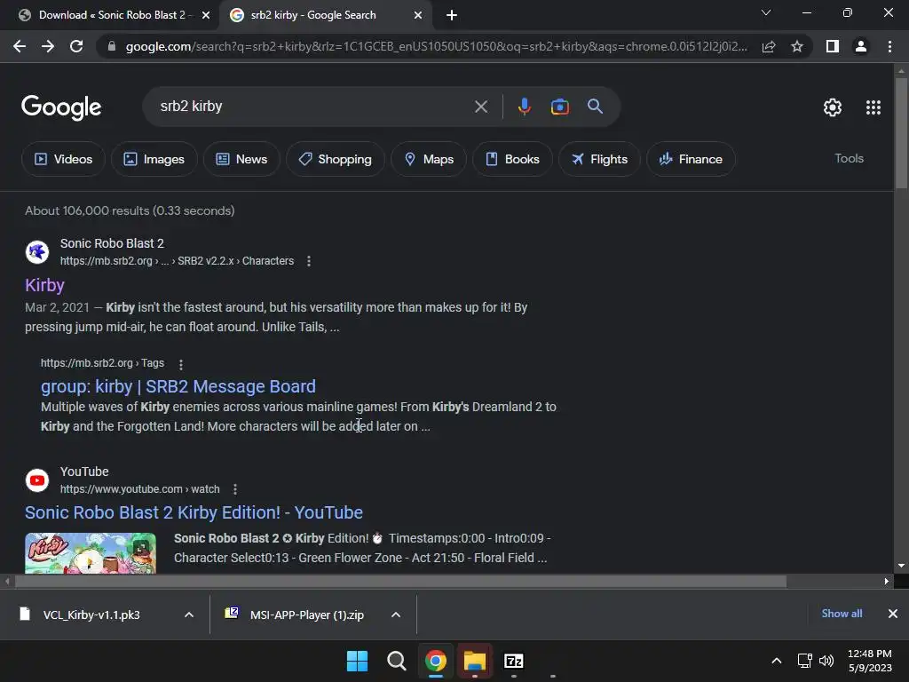This screenshot has height=682, width=909.
Task: Filter results by Shopping
Action: point(335,159)
